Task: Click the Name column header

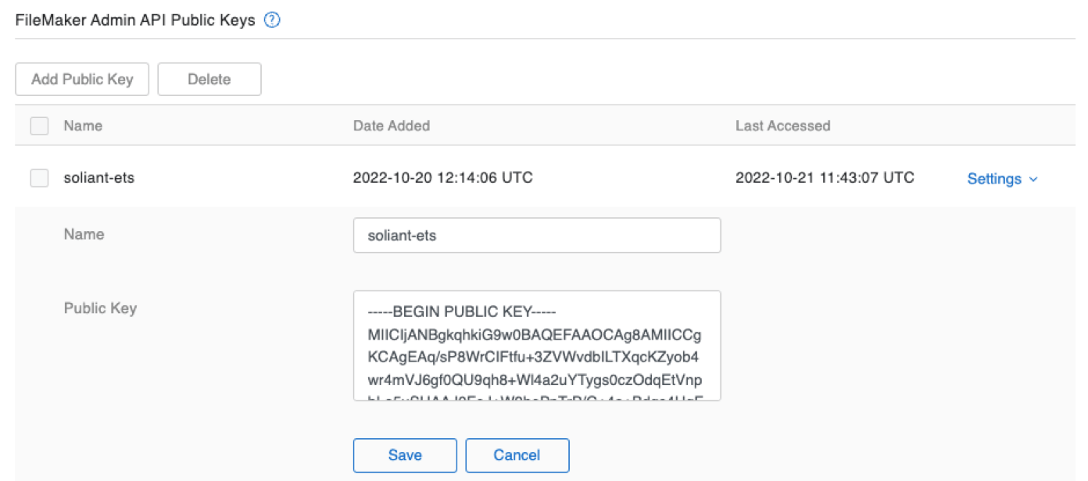Action: pos(83,126)
